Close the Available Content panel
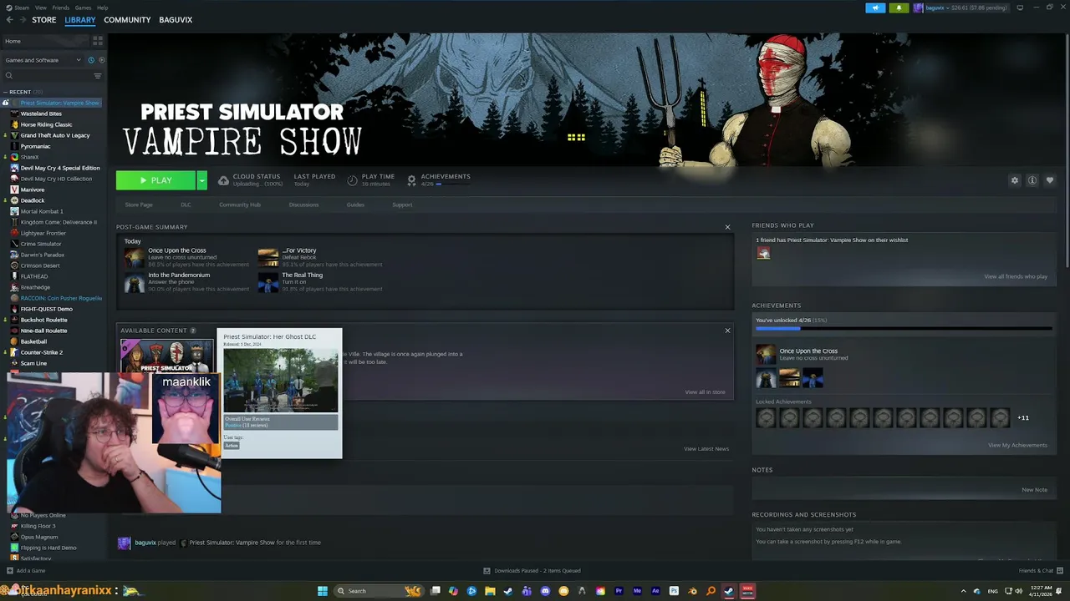 pyautogui.click(x=727, y=331)
